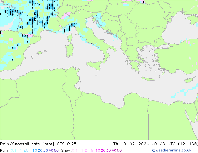The height and width of the screenshot is (153, 198).
Task: Open the weatheronline.co.uk copyright link
Action: [172, 150]
